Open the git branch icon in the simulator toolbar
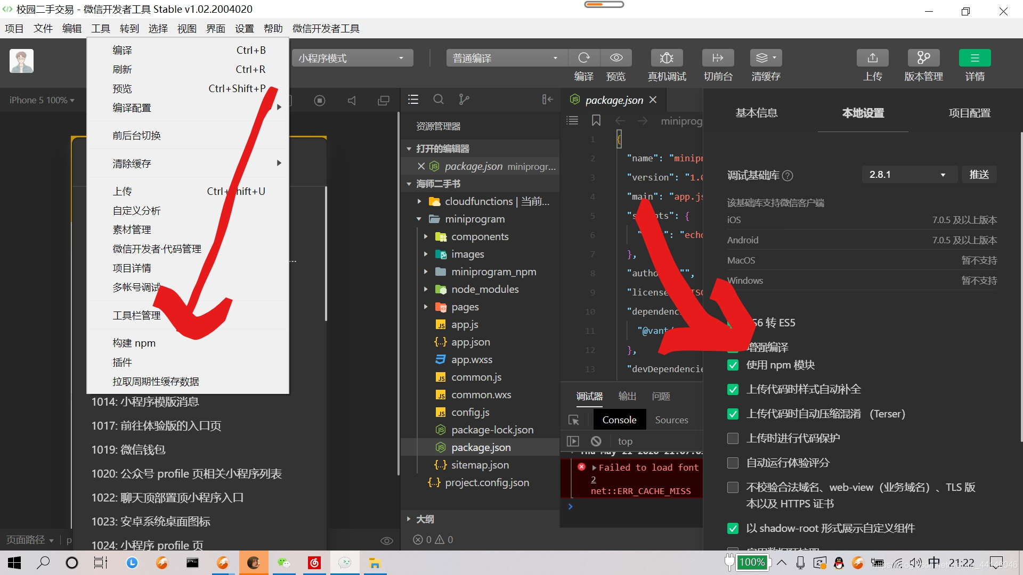 (x=464, y=100)
